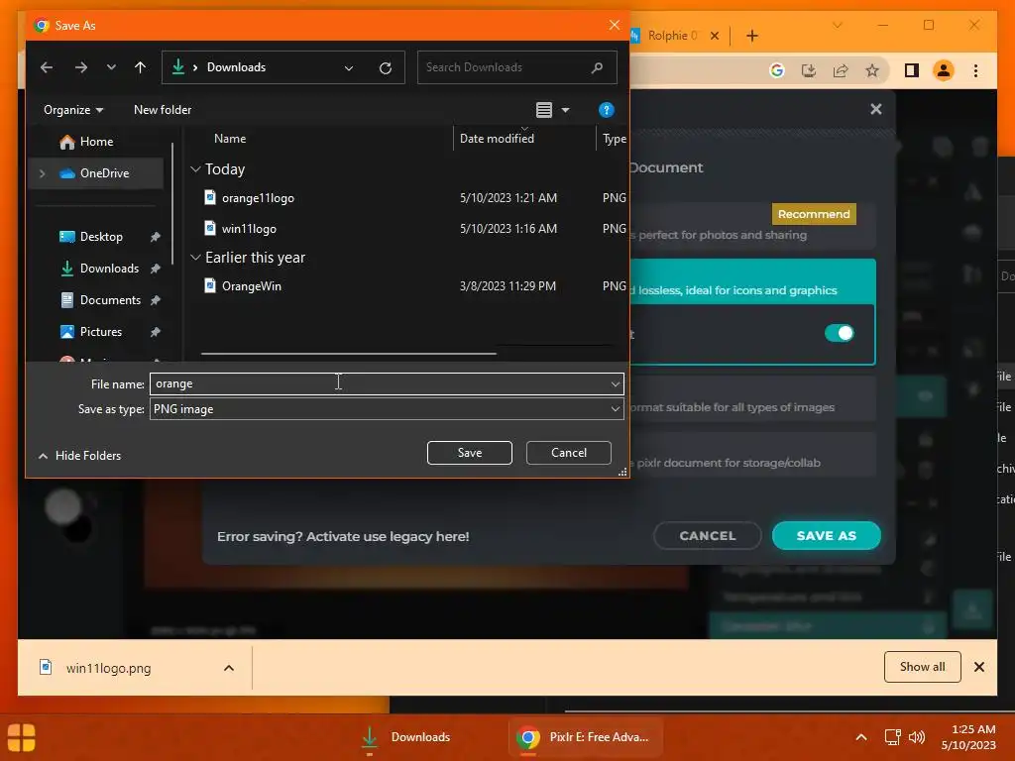Click the pin icon beside Documents
This screenshot has width=1015, height=761.
coord(156,300)
